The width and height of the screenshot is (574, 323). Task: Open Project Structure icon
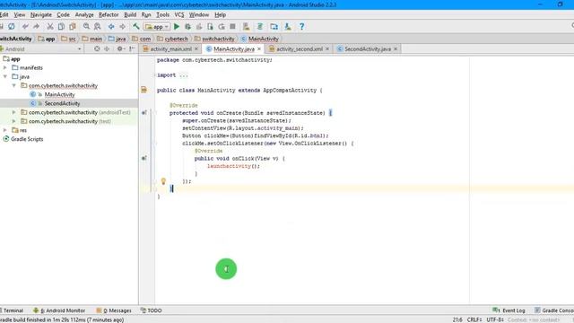tap(274, 26)
